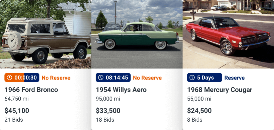
Task: Select the 08:14:45 countdown badge
Action: 113,78
